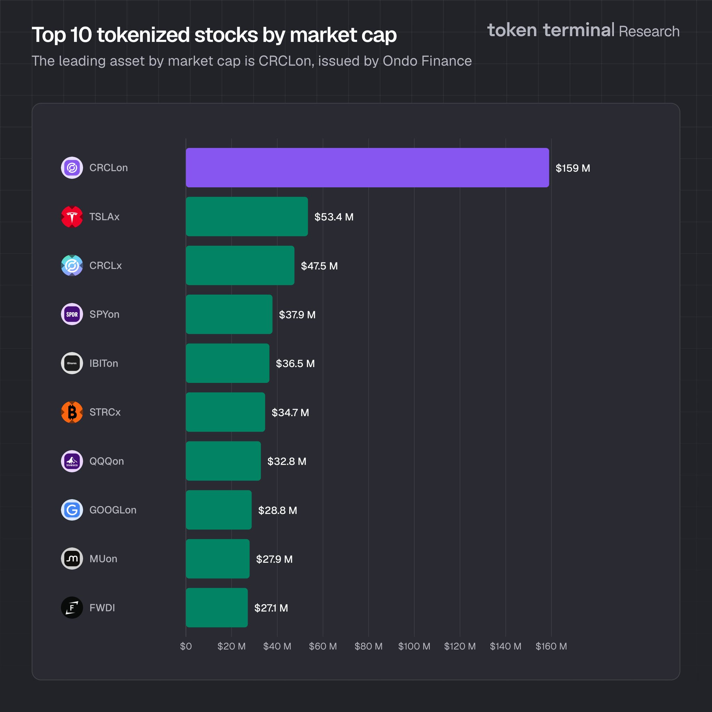The width and height of the screenshot is (712, 712).
Task: Click the black FWDI icon
Action: coord(72,608)
